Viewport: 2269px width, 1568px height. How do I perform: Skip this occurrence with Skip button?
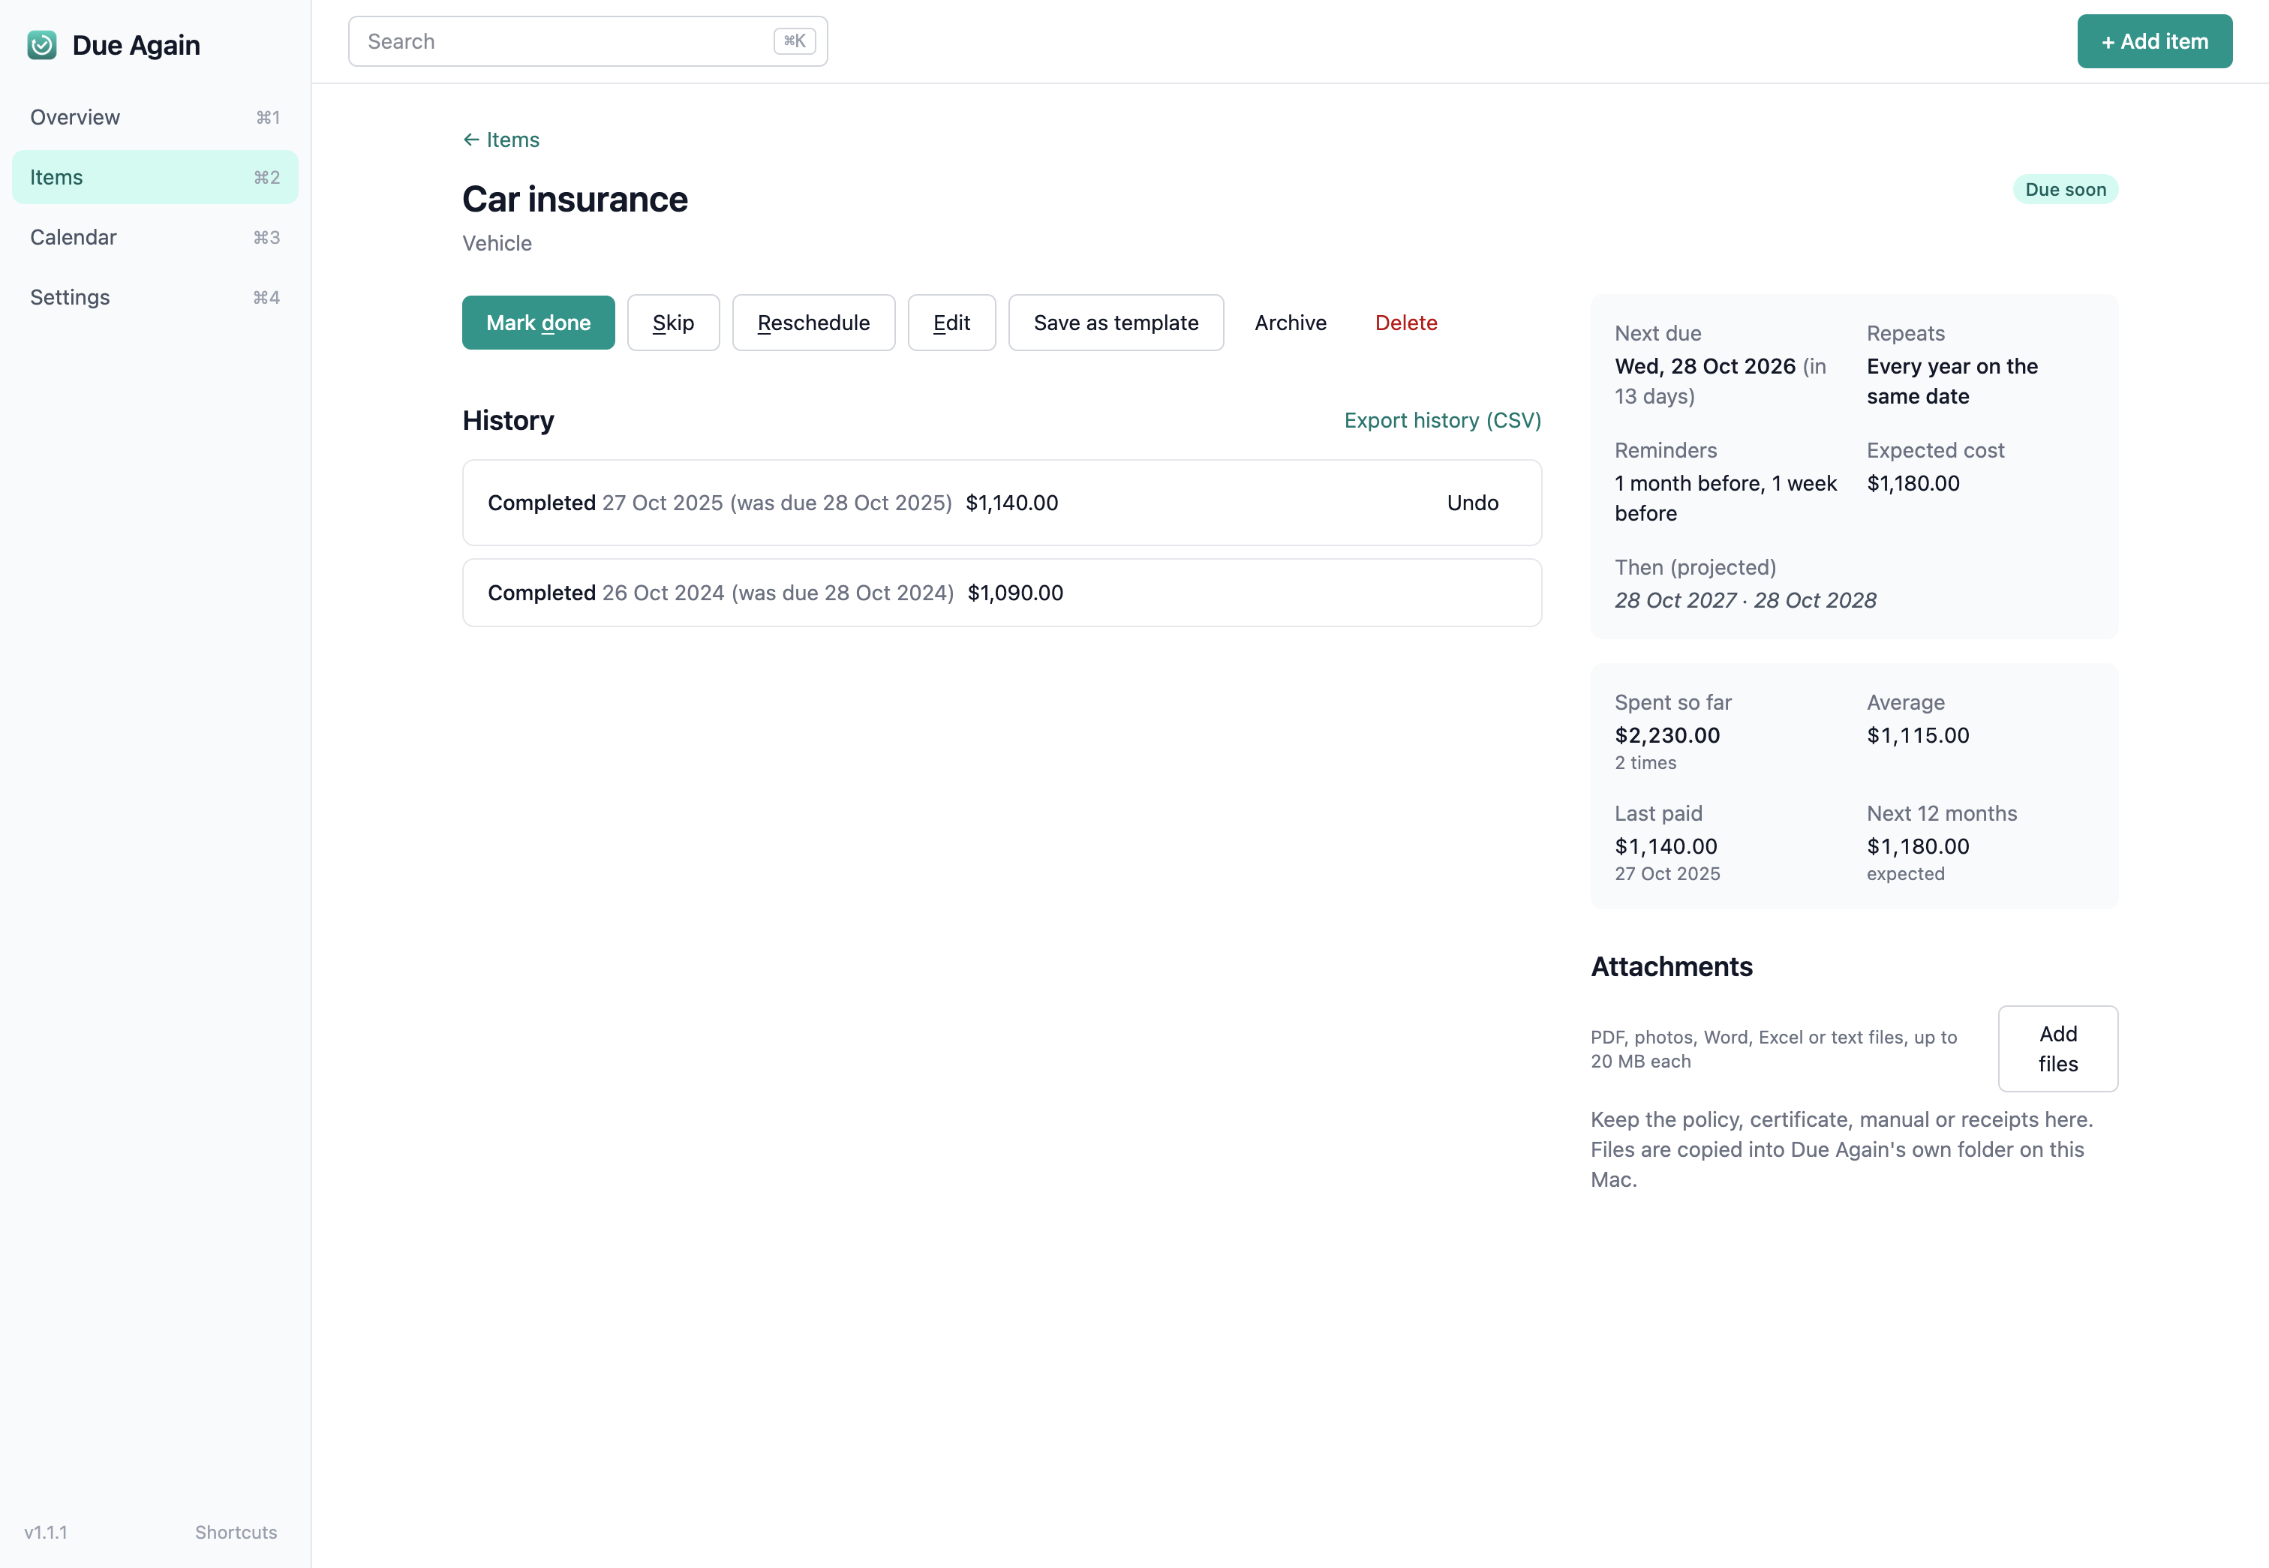(x=673, y=323)
